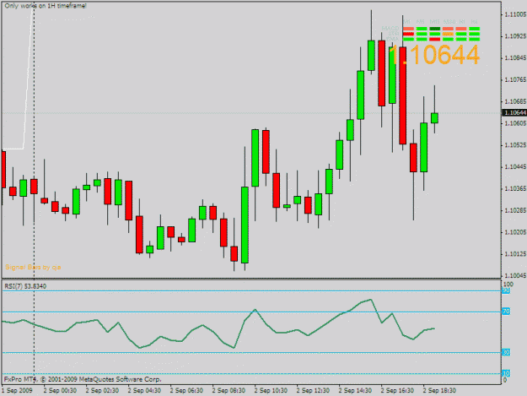Click the '2 Sep 10:30' time label
This screenshot has height=396, width=527.
pyautogui.click(x=271, y=391)
